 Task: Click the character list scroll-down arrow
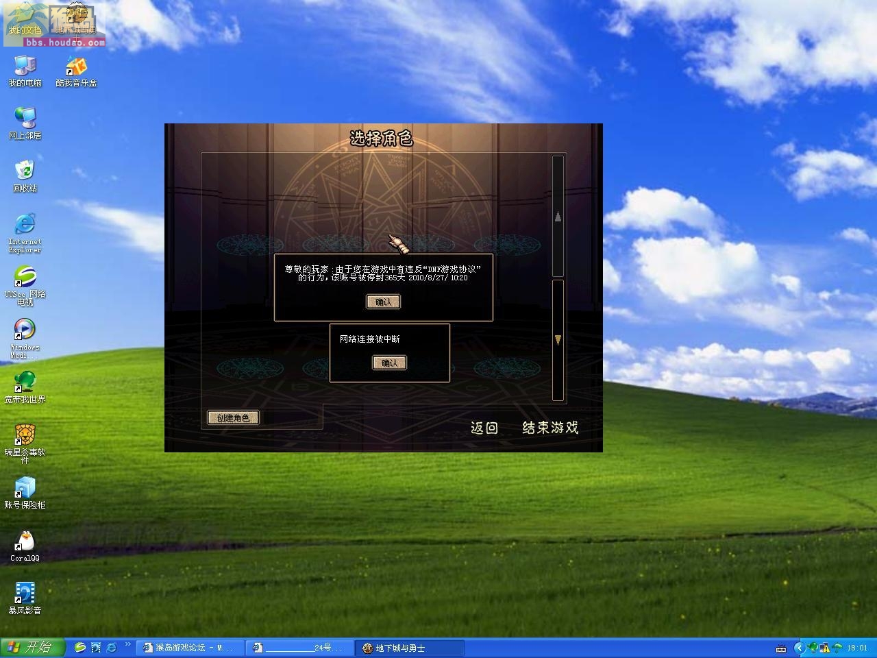click(558, 340)
